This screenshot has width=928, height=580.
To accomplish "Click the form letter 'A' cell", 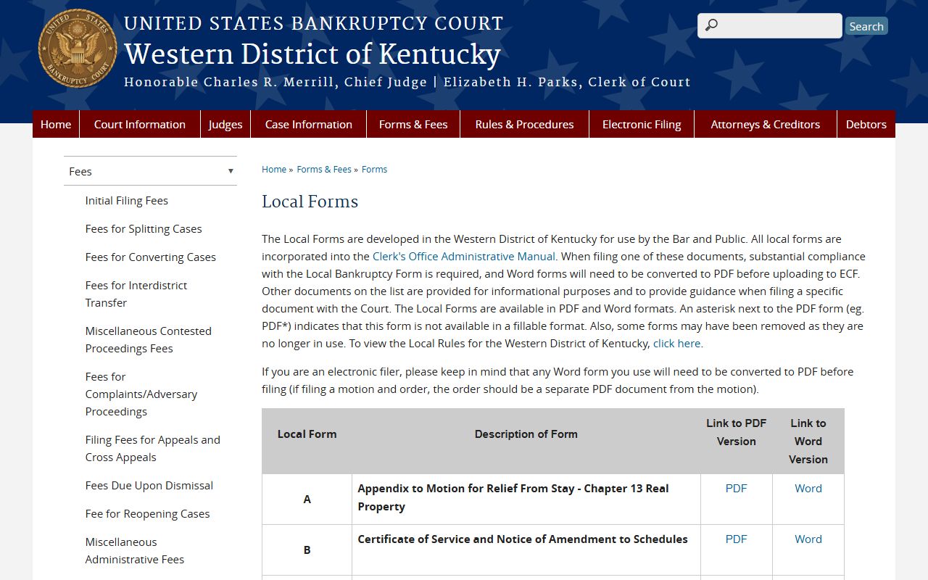I will tap(307, 499).
